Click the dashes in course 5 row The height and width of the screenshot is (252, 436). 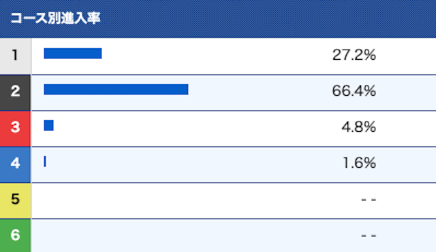[x=369, y=199]
